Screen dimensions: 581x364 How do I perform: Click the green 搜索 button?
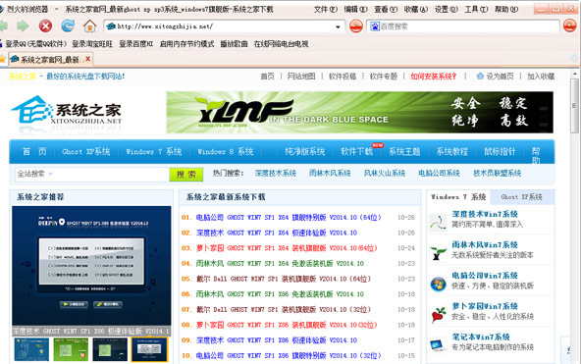point(186,174)
